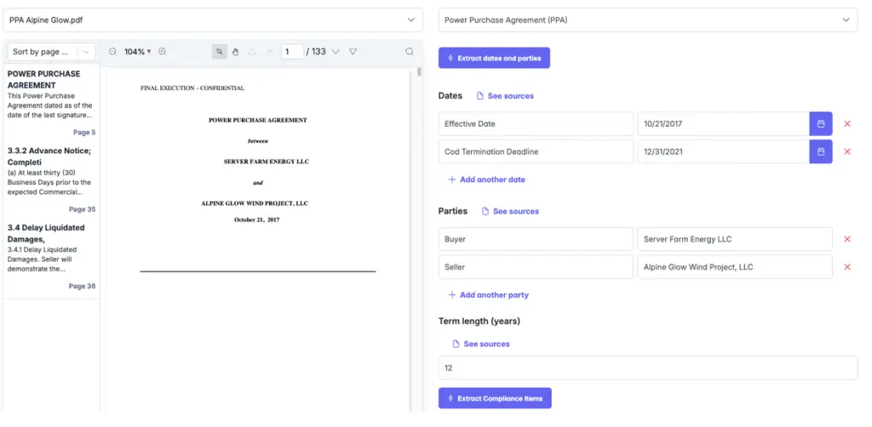Jump to last page triangle icon
Image resolution: width=872 pixels, height=427 pixels.
point(353,52)
